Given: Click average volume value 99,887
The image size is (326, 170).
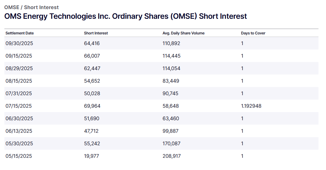Looking at the screenshot, I should pyautogui.click(x=171, y=131).
